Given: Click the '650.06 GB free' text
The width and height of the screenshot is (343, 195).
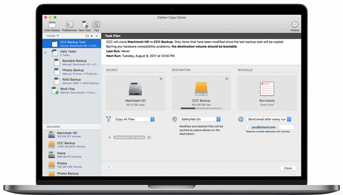Looking at the screenshot, I should pyautogui.click(x=201, y=105).
